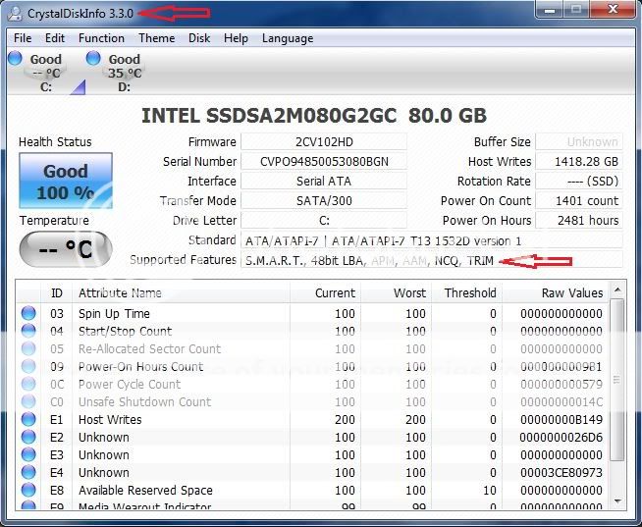Click the scroll down arrow of attribute list
The height and width of the screenshot is (527, 642).
617,501
